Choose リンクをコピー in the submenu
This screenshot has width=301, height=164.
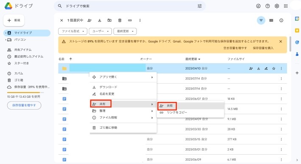(x=191, y=113)
